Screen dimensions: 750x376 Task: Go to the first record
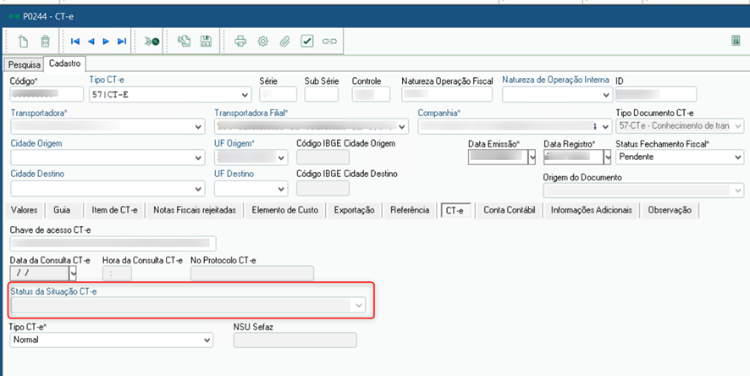click(x=75, y=41)
